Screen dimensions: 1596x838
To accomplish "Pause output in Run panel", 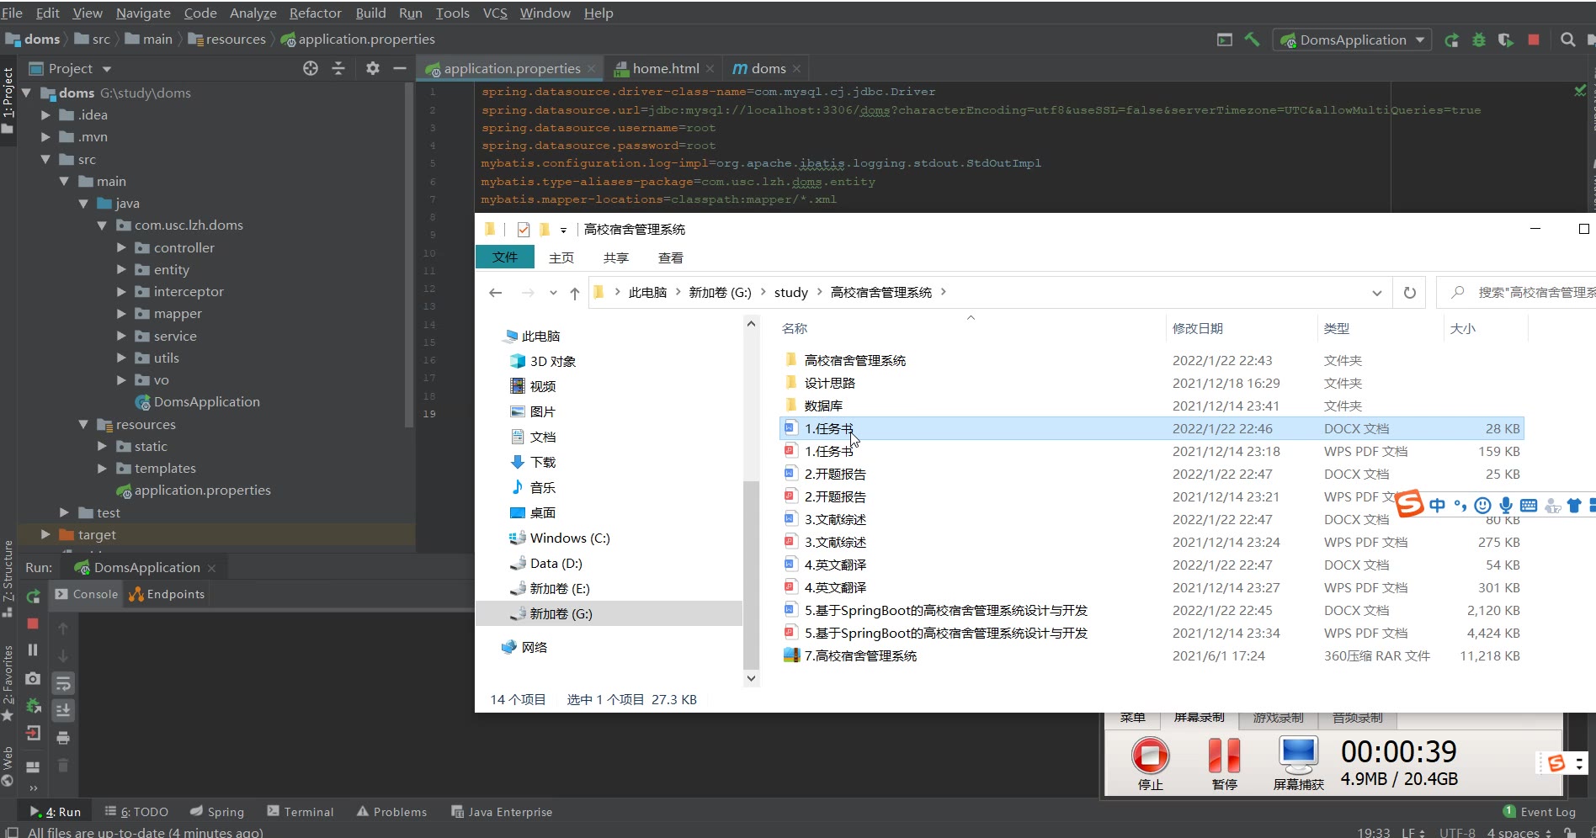I will (x=33, y=650).
